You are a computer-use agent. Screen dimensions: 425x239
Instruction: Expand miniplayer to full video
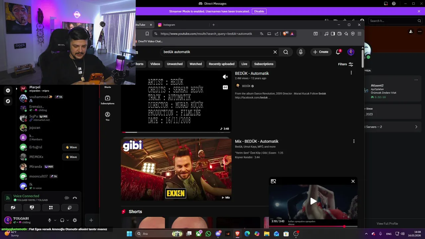click(273, 181)
